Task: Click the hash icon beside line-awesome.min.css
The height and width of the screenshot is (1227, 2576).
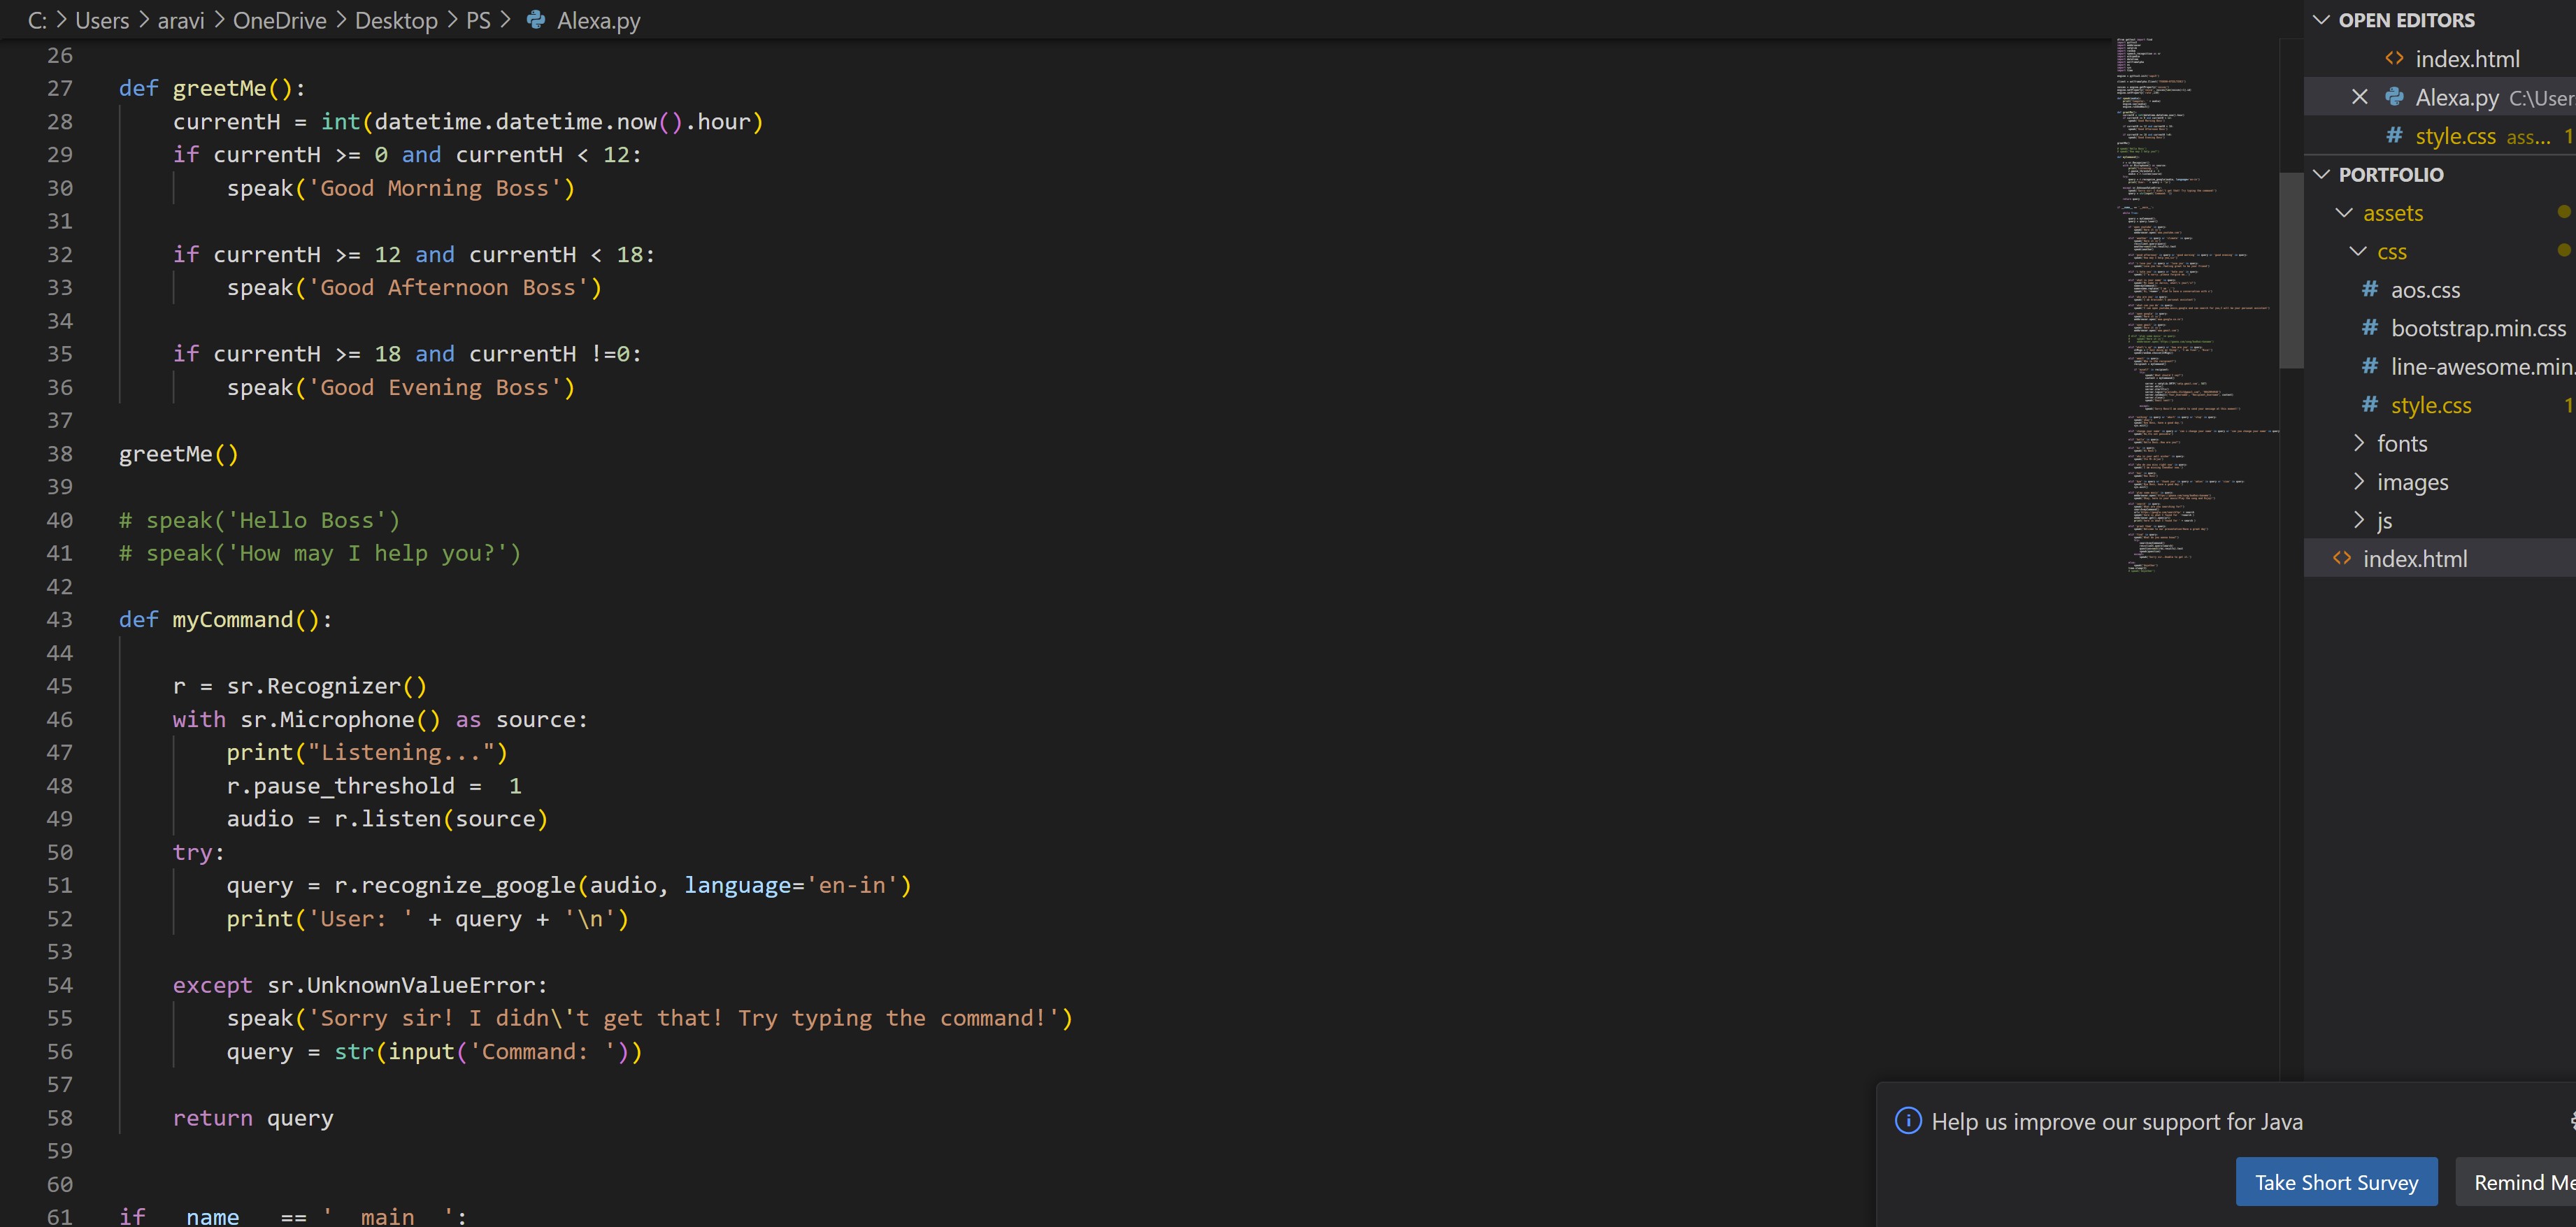Action: click(2369, 367)
